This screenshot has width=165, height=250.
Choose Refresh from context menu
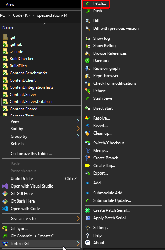[x=17, y=144]
